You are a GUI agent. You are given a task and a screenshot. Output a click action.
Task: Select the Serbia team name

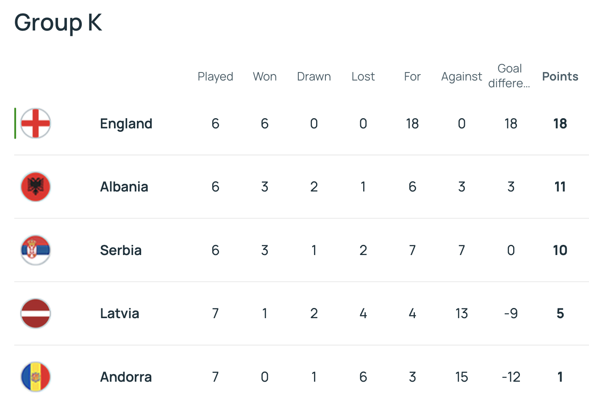pos(121,250)
